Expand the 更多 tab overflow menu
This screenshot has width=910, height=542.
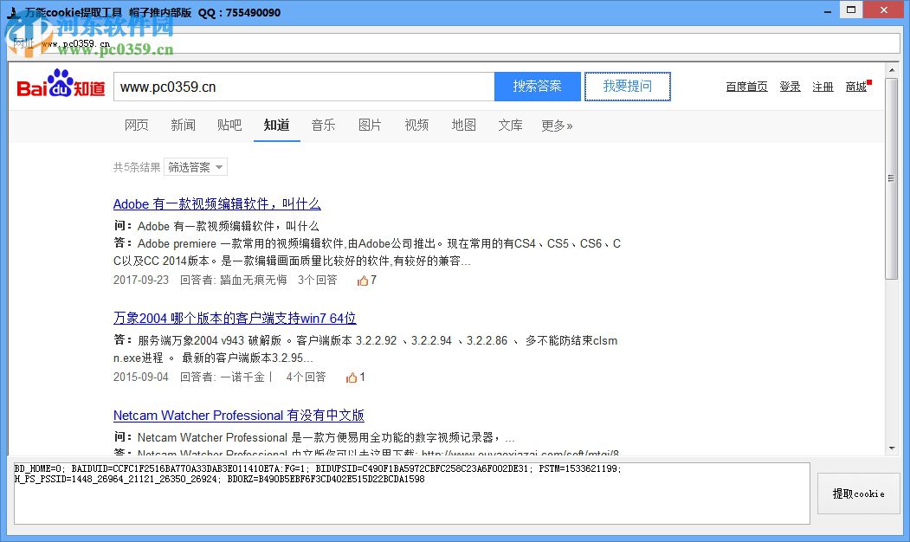[557, 126]
